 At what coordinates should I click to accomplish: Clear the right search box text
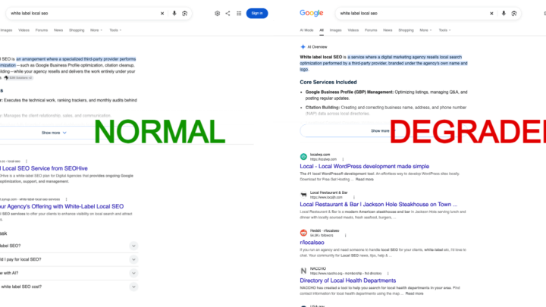pyautogui.click(x=491, y=13)
